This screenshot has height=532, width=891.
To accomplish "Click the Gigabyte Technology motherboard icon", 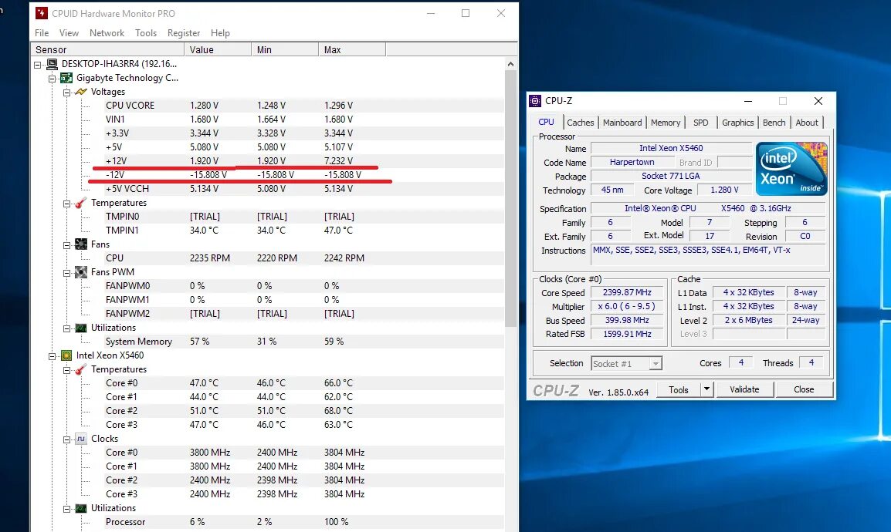I will pyautogui.click(x=66, y=78).
